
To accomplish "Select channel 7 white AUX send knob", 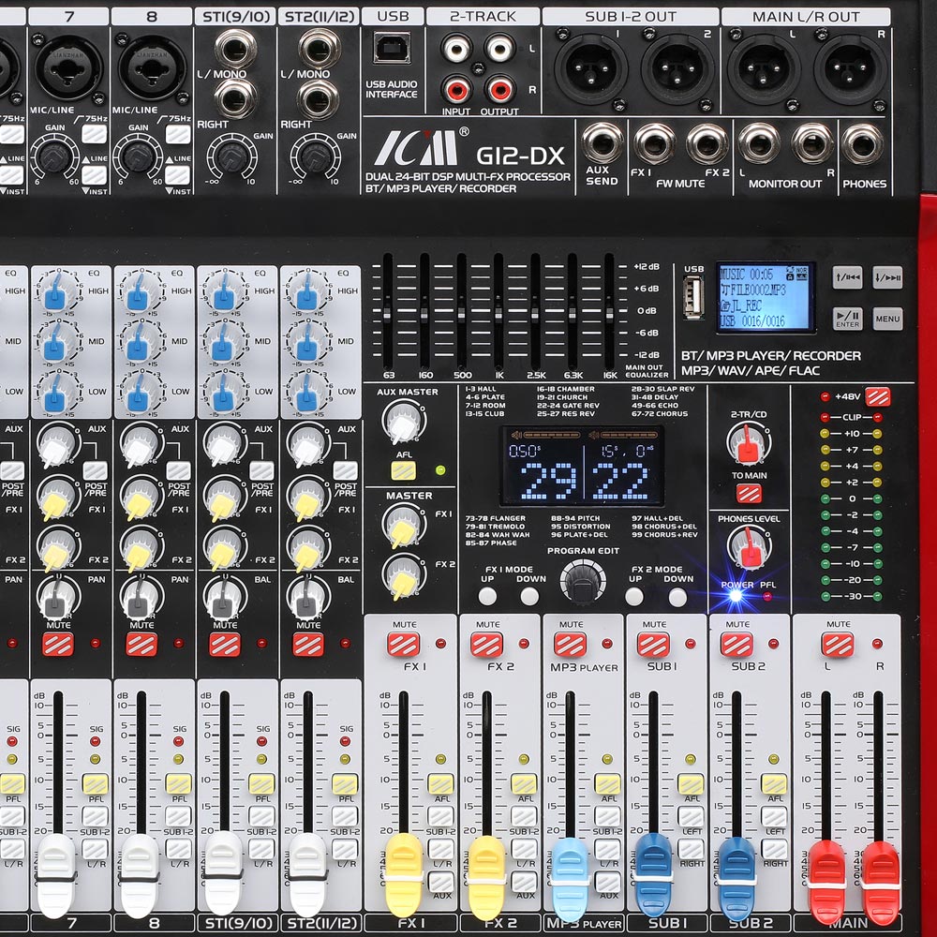I will click(x=57, y=446).
